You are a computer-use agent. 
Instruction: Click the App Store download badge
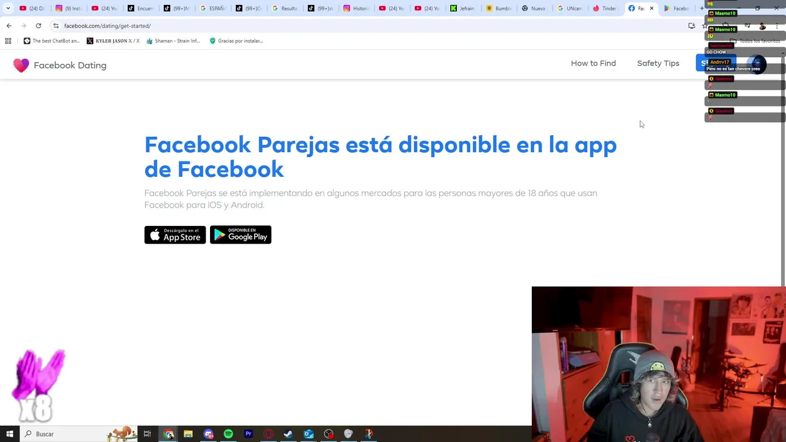click(175, 235)
